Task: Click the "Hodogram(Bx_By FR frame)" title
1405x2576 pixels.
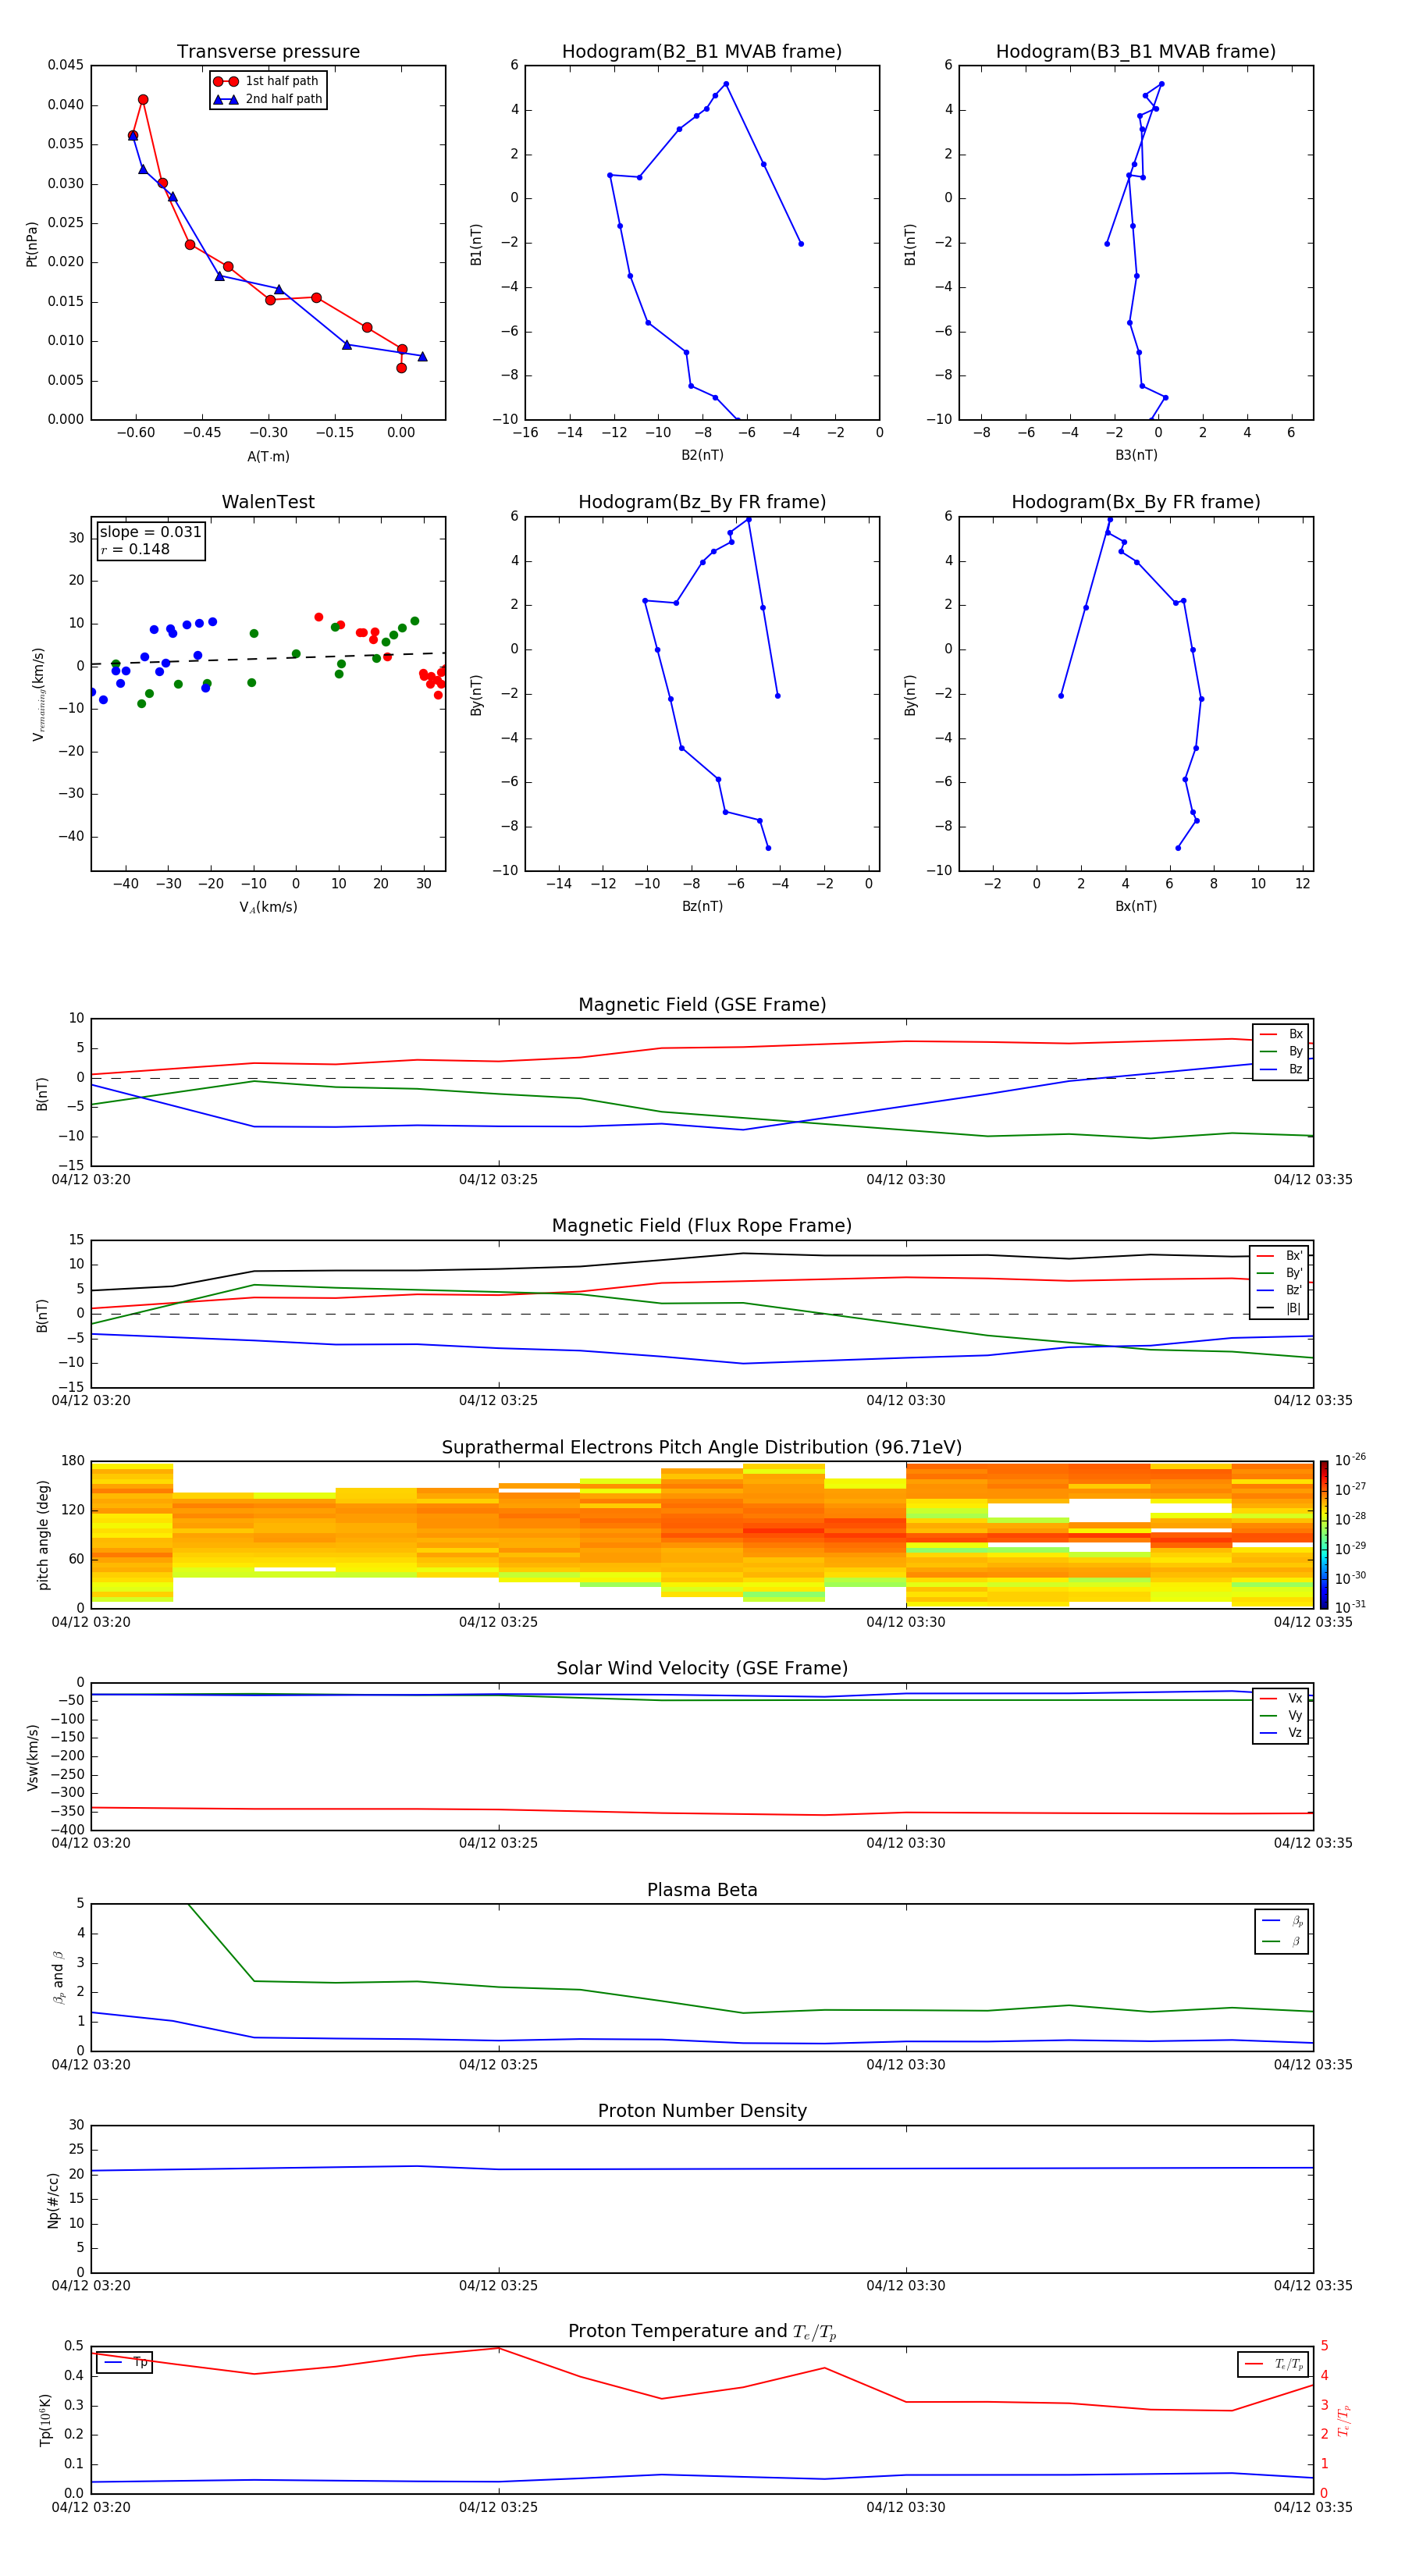Action: (x=1136, y=502)
